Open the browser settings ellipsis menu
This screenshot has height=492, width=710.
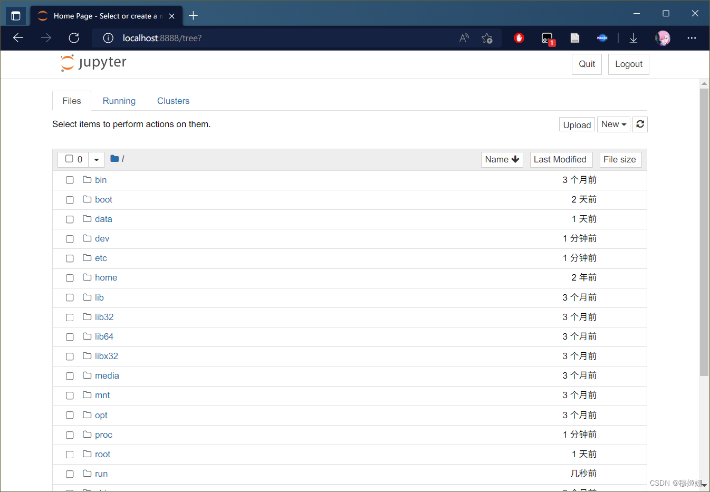(x=692, y=38)
